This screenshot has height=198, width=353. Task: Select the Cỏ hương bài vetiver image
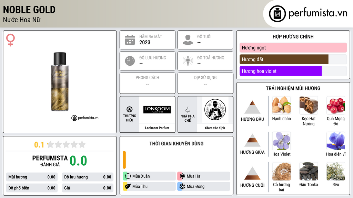tap(281, 172)
